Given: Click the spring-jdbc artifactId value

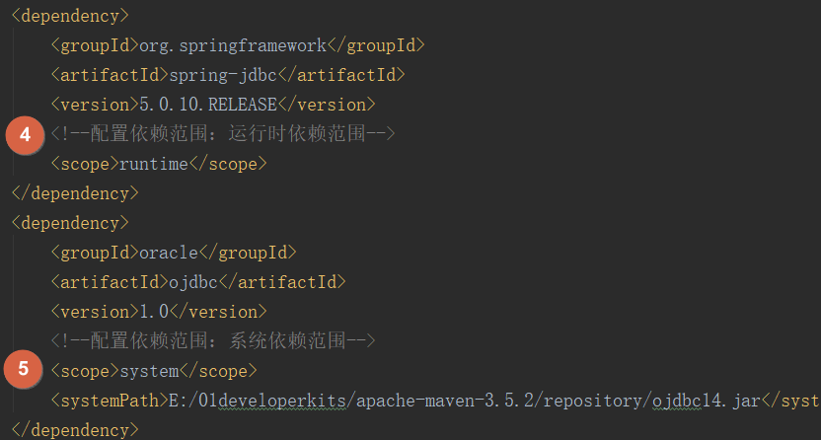Looking at the screenshot, I should tap(223, 75).
